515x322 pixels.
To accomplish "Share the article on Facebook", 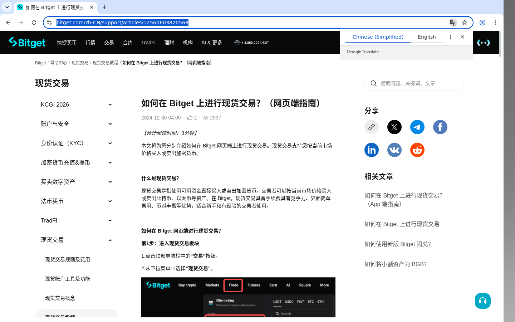I will coord(440,127).
